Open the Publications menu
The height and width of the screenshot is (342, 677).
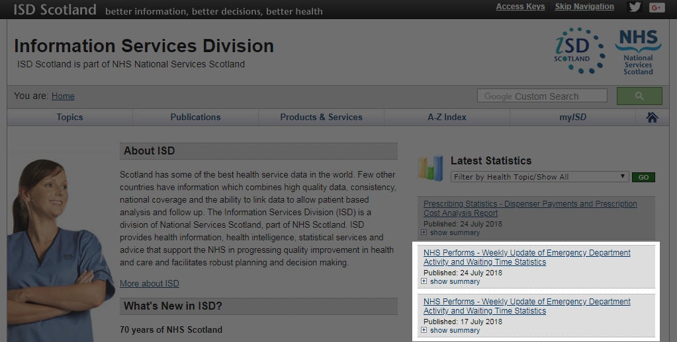[x=196, y=117]
